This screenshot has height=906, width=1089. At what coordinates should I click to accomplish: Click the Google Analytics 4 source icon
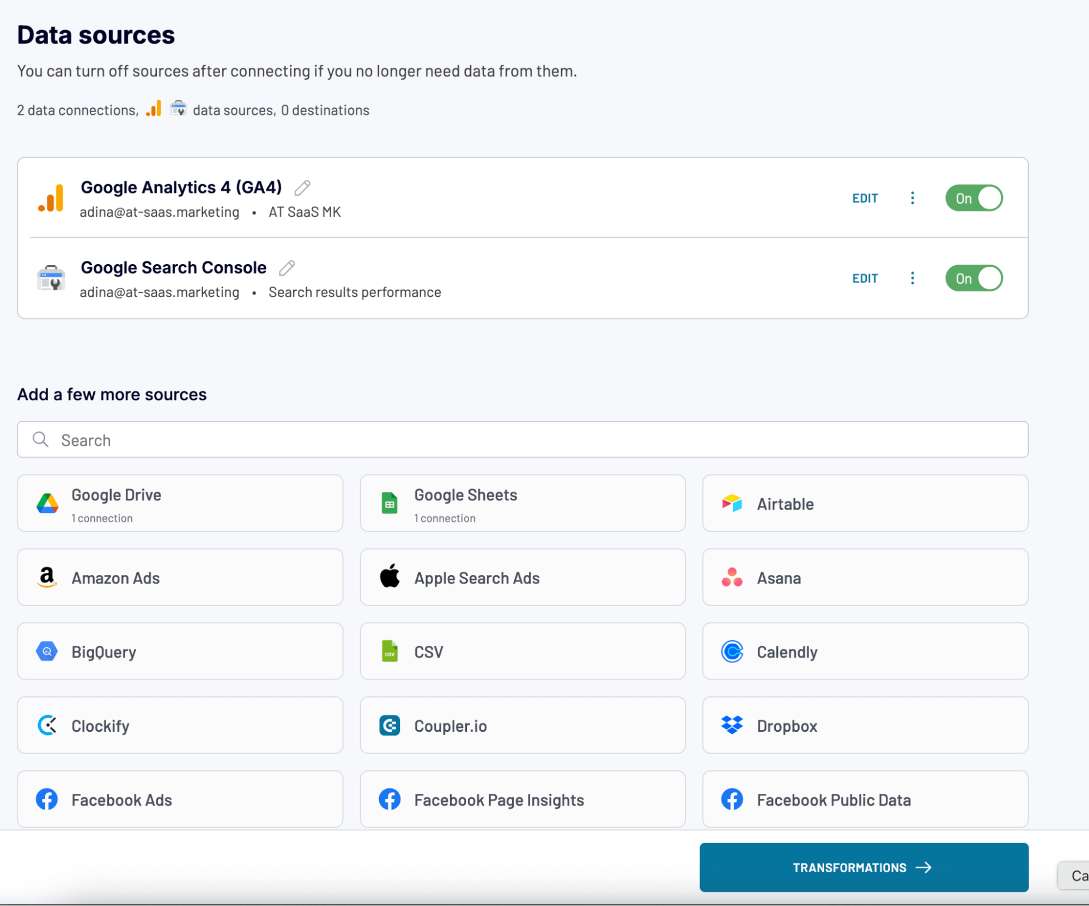pyautogui.click(x=50, y=198)
